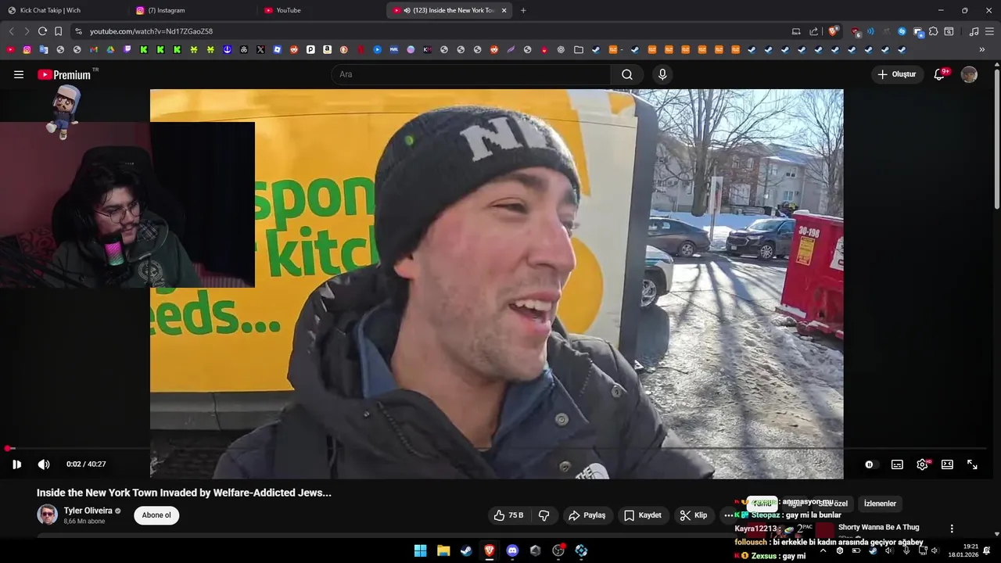Open the taskbar clock showing 19:21
The width and height of the screenshot is (1001, 563).
pos(963,550)
